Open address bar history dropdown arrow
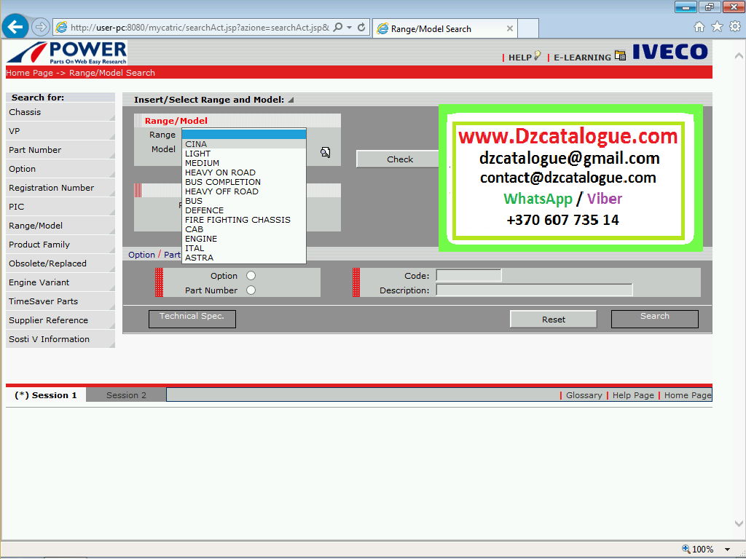Image resolution: width=746 pixels, height=559 pixels. click(349, 27)
